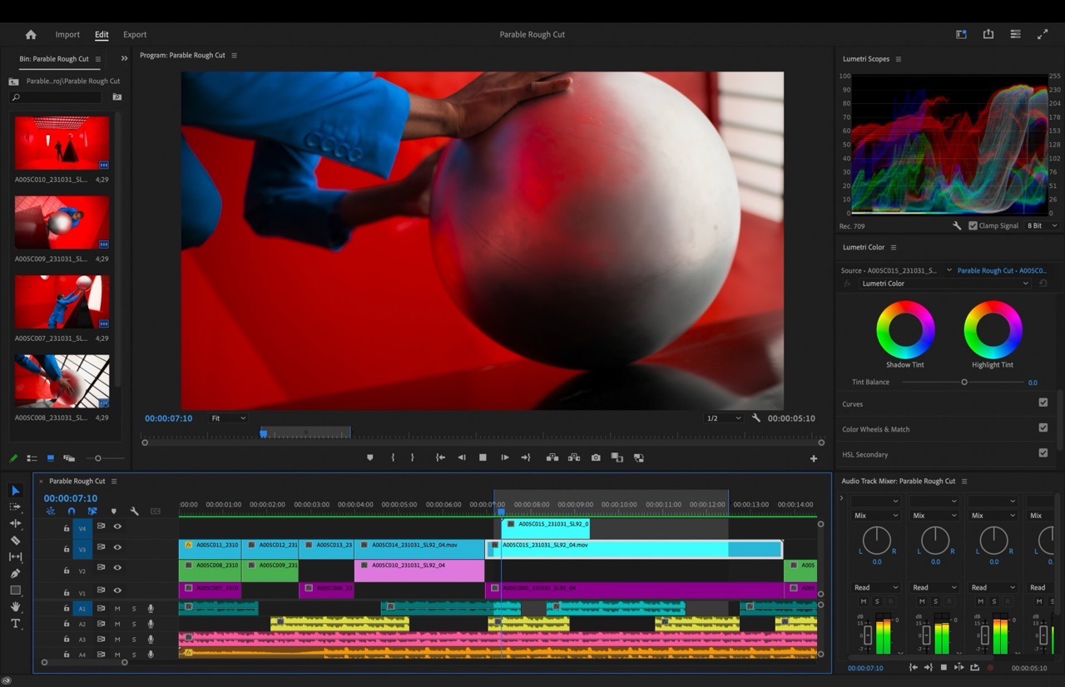Click the Export Frame camera icon
The height and width of the screenshot is (687, 1065).
[596, 457]
